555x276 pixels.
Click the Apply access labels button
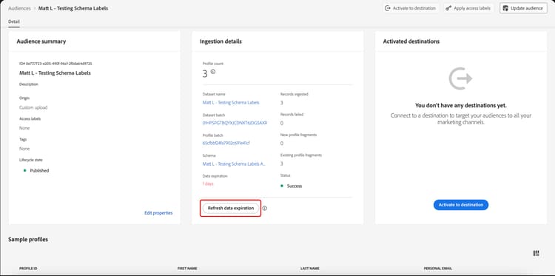click(x=468, y=8)
